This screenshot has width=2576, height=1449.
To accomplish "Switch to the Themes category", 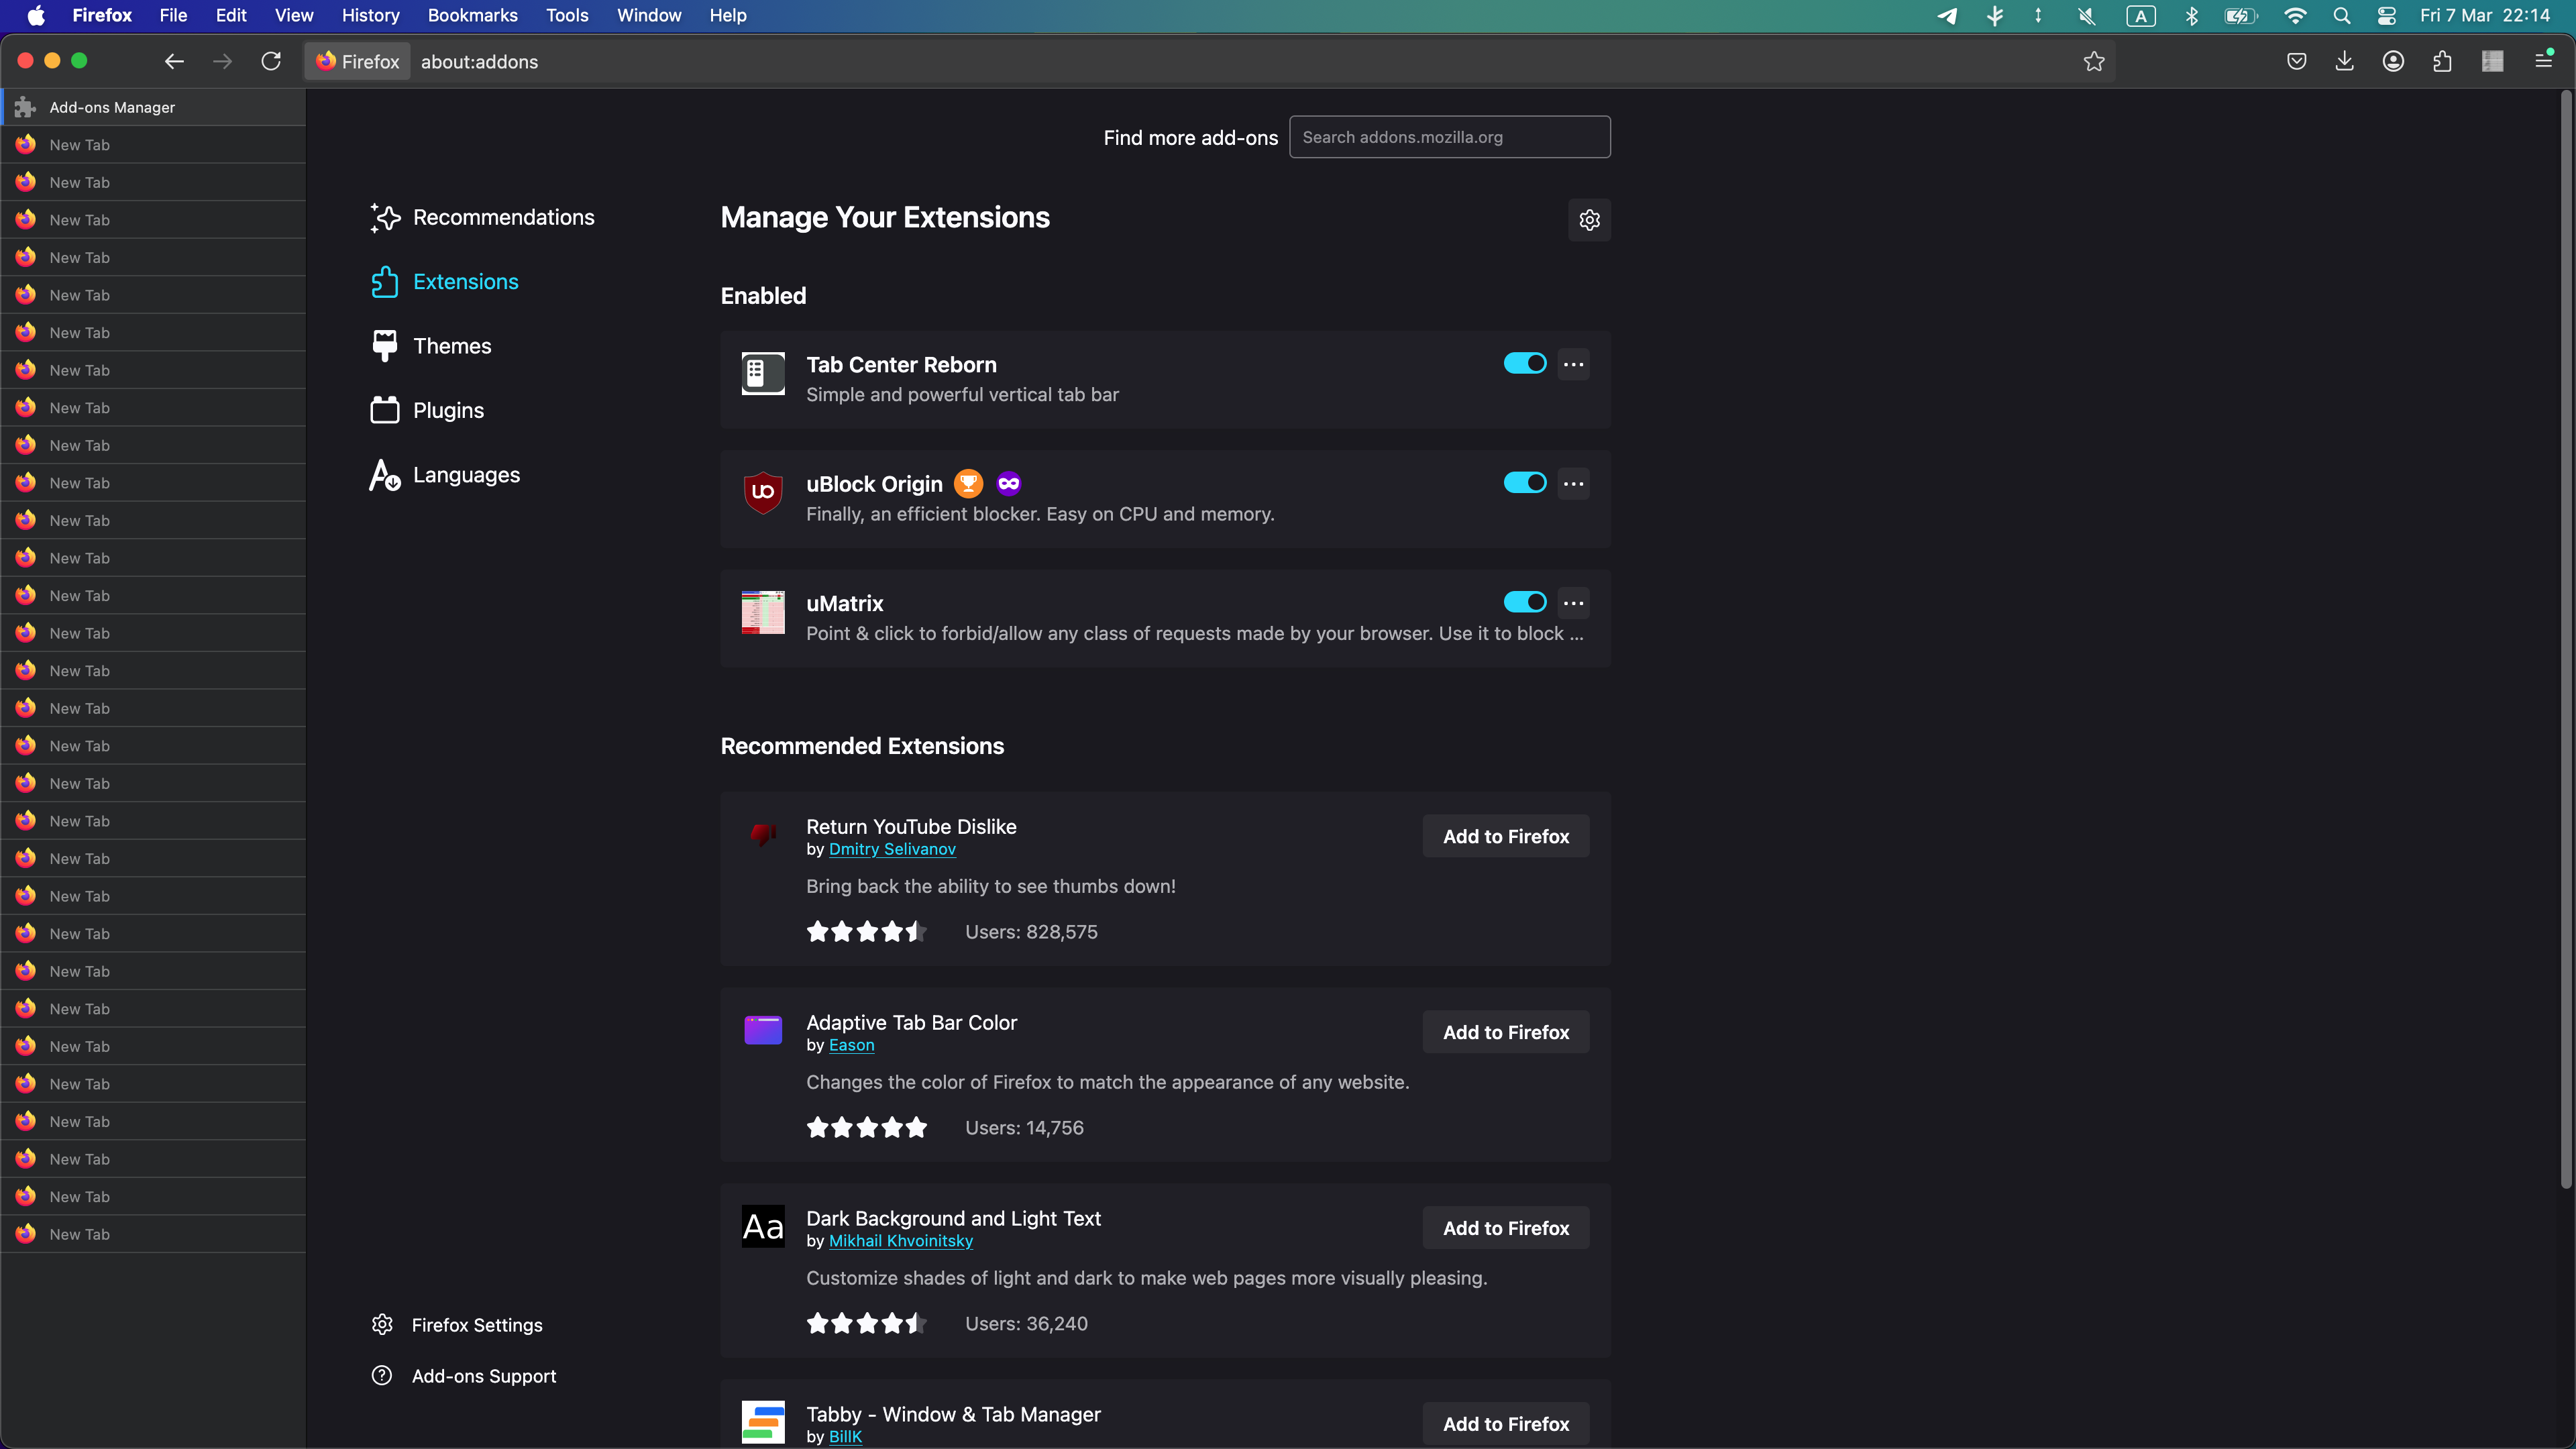I will pos(431,346).
